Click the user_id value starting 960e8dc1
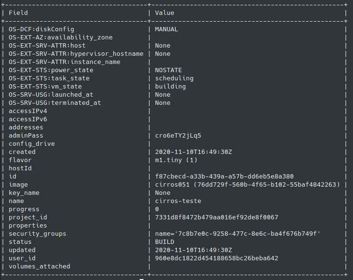Image resolution: width=353 pixels, height=280 pixels. pyautogui.click(x=216, y=258)
